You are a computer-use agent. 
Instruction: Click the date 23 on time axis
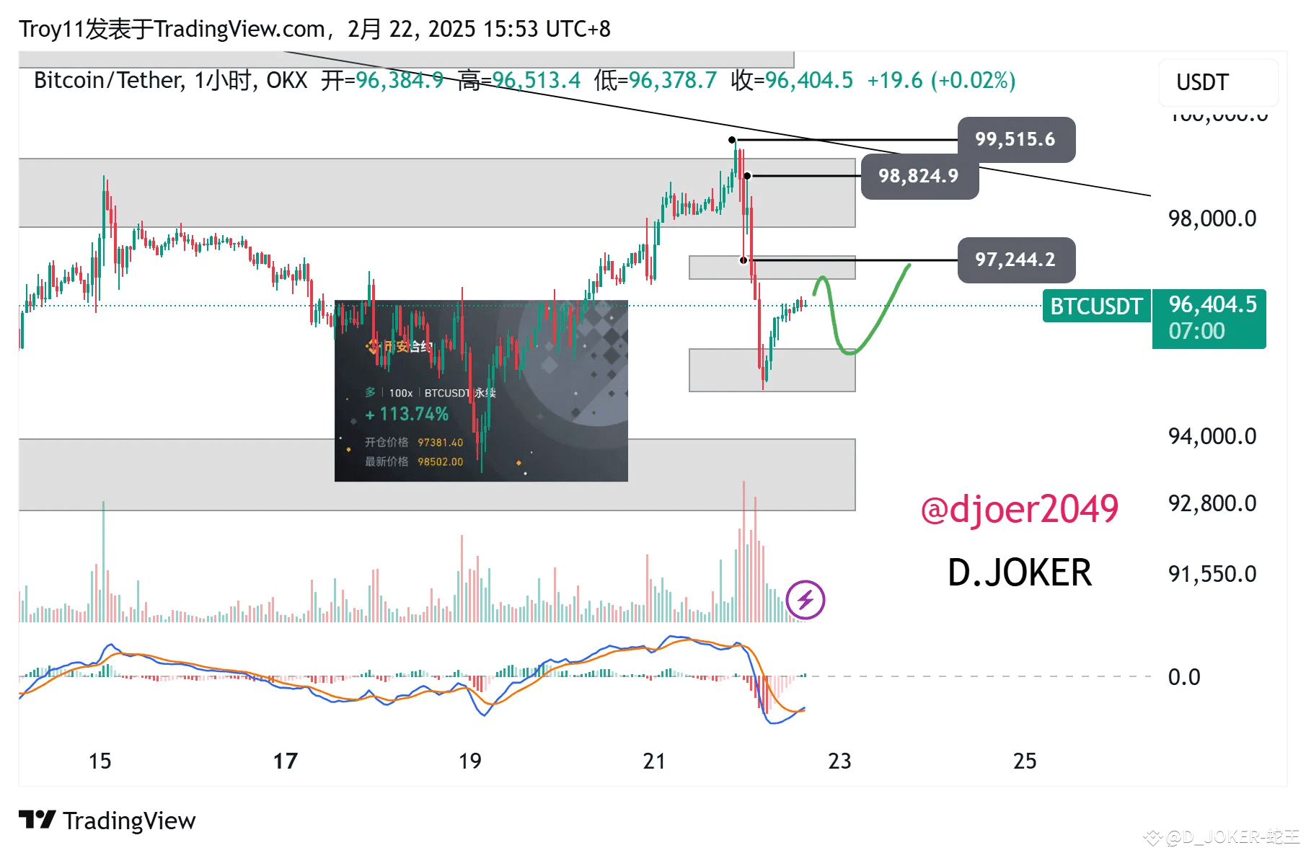tap(839, 761)
